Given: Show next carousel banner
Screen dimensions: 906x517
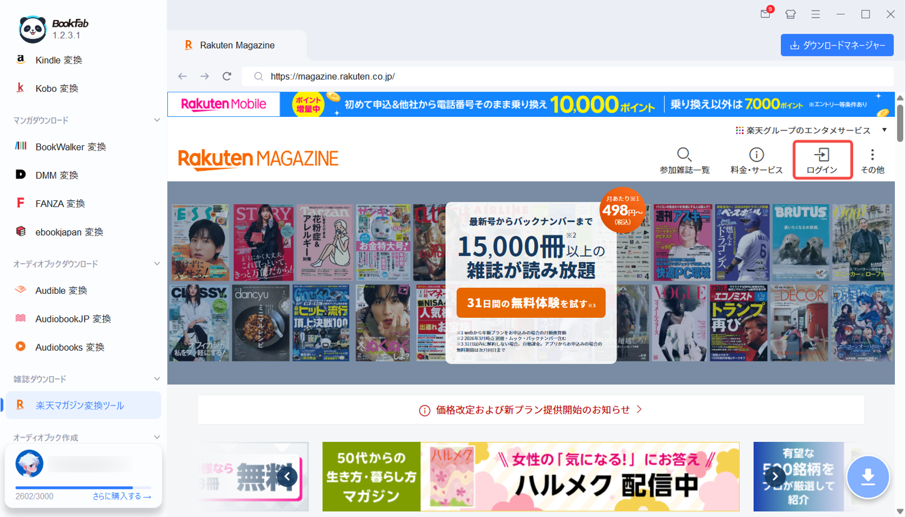Looking at the screenshot, I should click(x=775, y=476).
